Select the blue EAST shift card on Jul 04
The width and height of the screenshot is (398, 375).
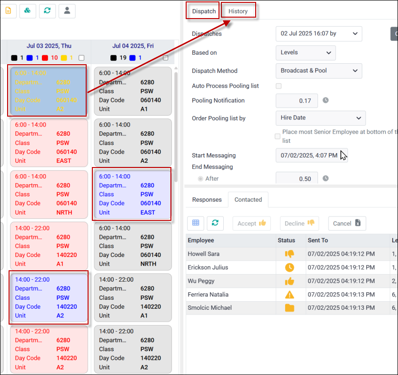132,194
